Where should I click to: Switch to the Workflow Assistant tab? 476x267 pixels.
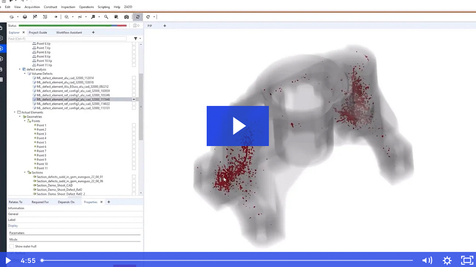pyautogui.click(x=69, y=33)
